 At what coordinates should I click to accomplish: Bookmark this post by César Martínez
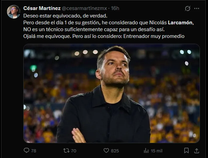tap(186, 150)
